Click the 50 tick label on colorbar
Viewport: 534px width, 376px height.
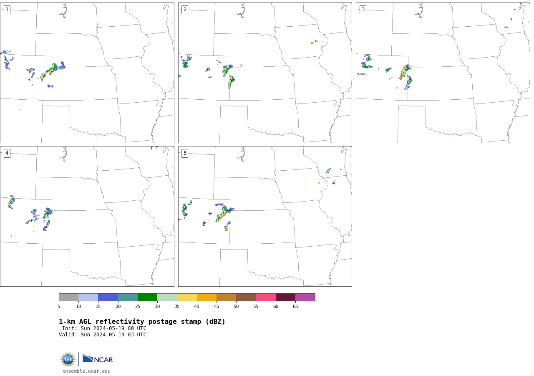click(236, 307)
